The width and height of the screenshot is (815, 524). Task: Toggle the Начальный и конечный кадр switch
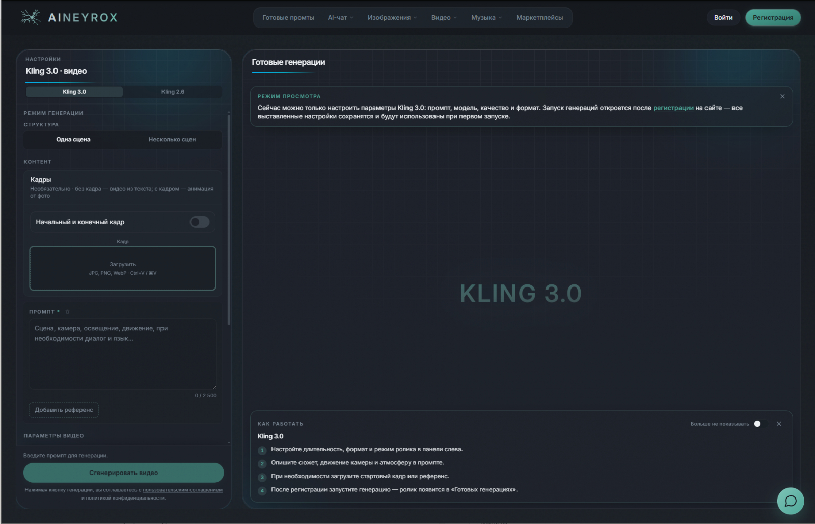[x=200, y=222]
